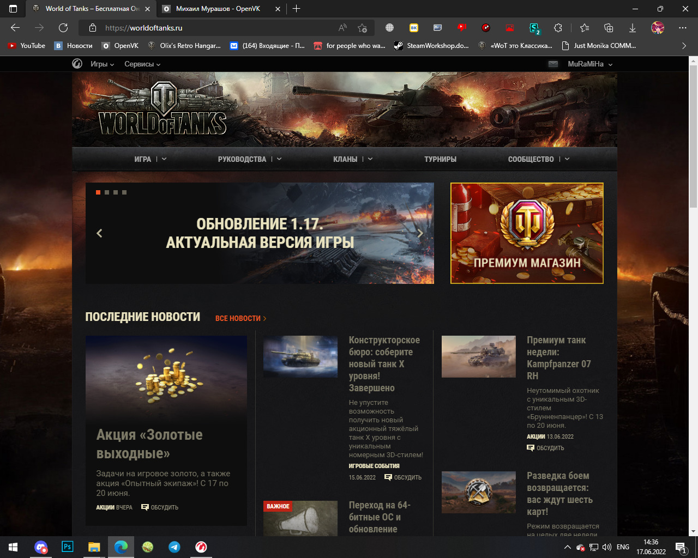Open the browser downloads icon
Image resolution: width=698 pixels, height=558 pixels.
[x=633, y=28]
